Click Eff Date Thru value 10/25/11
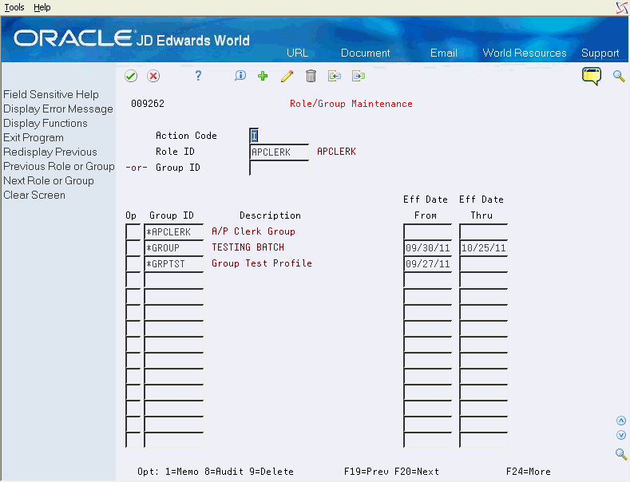This screenshot has width=630, height=482. (x=484, y=248)
